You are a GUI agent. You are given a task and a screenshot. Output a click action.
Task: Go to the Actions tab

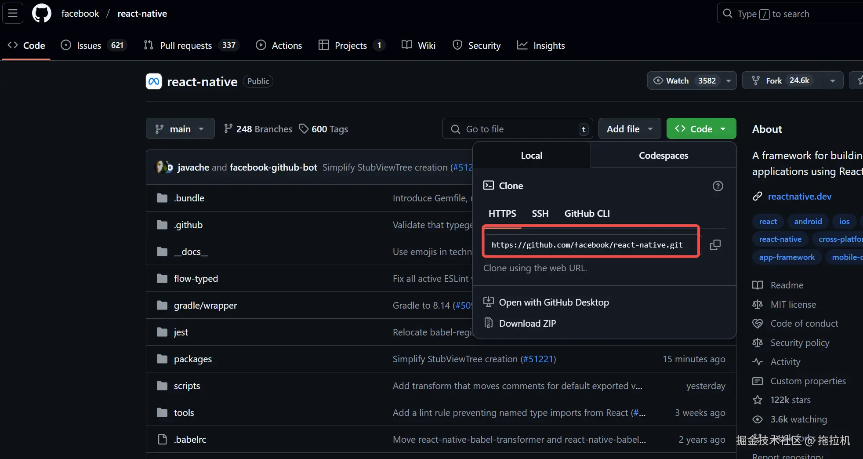pos(279,45)
